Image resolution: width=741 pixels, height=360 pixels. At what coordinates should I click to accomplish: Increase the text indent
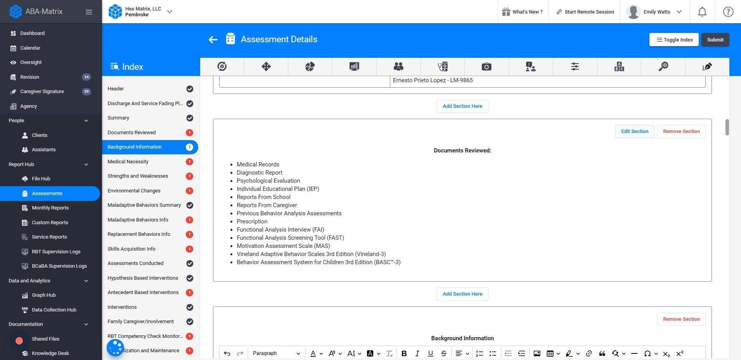[x=521, y=353]
